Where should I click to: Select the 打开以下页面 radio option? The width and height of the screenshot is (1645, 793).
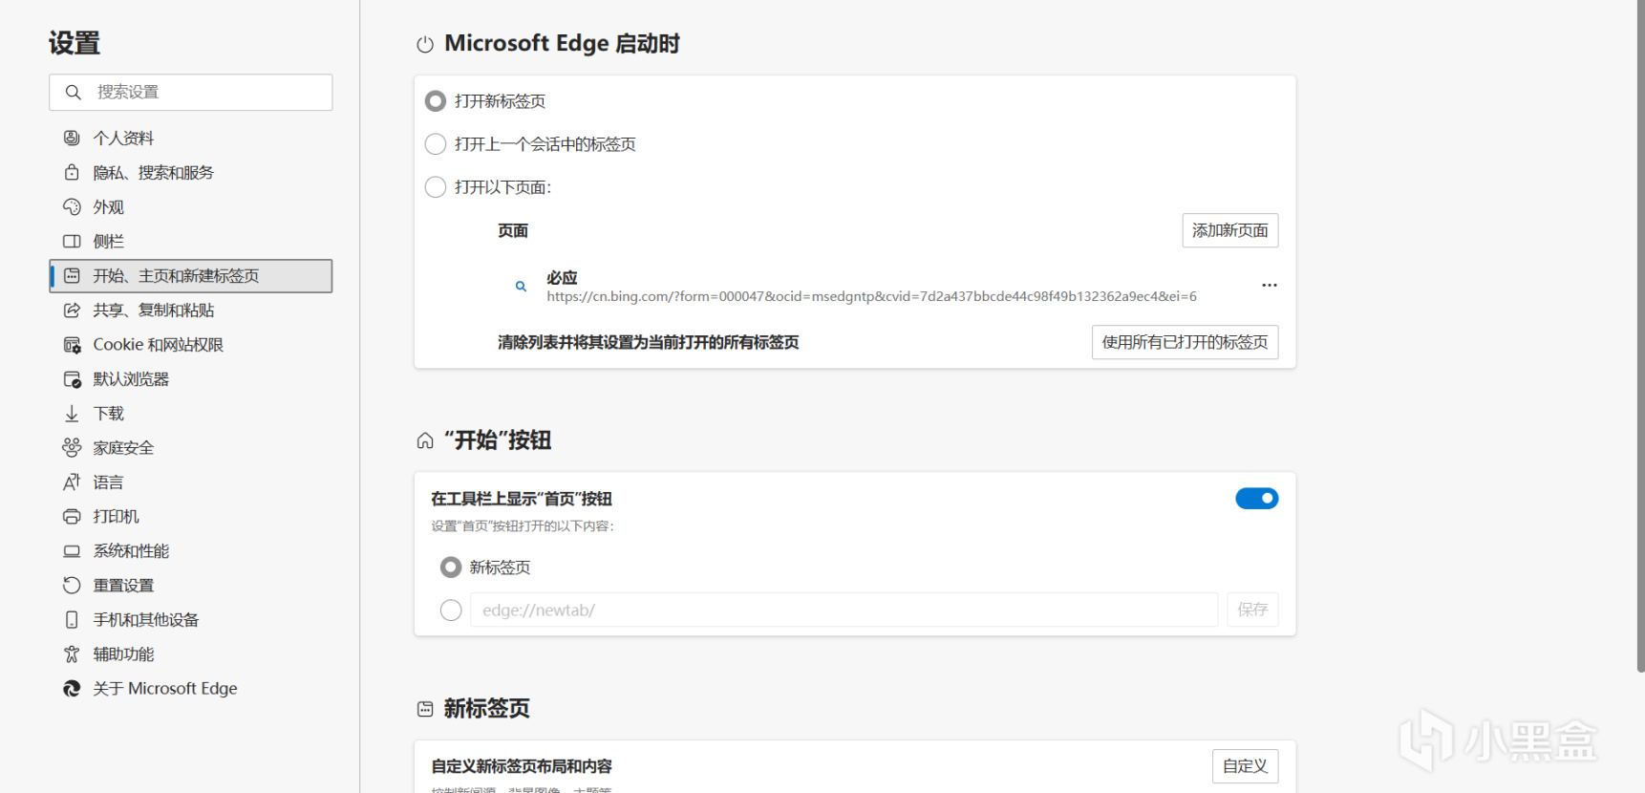[x=436, y=187]
